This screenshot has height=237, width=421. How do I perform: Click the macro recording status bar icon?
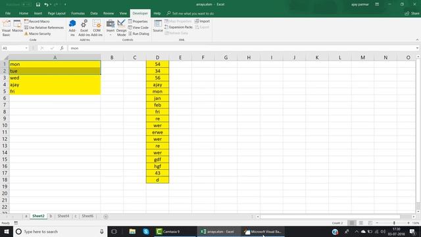(16, 223)
